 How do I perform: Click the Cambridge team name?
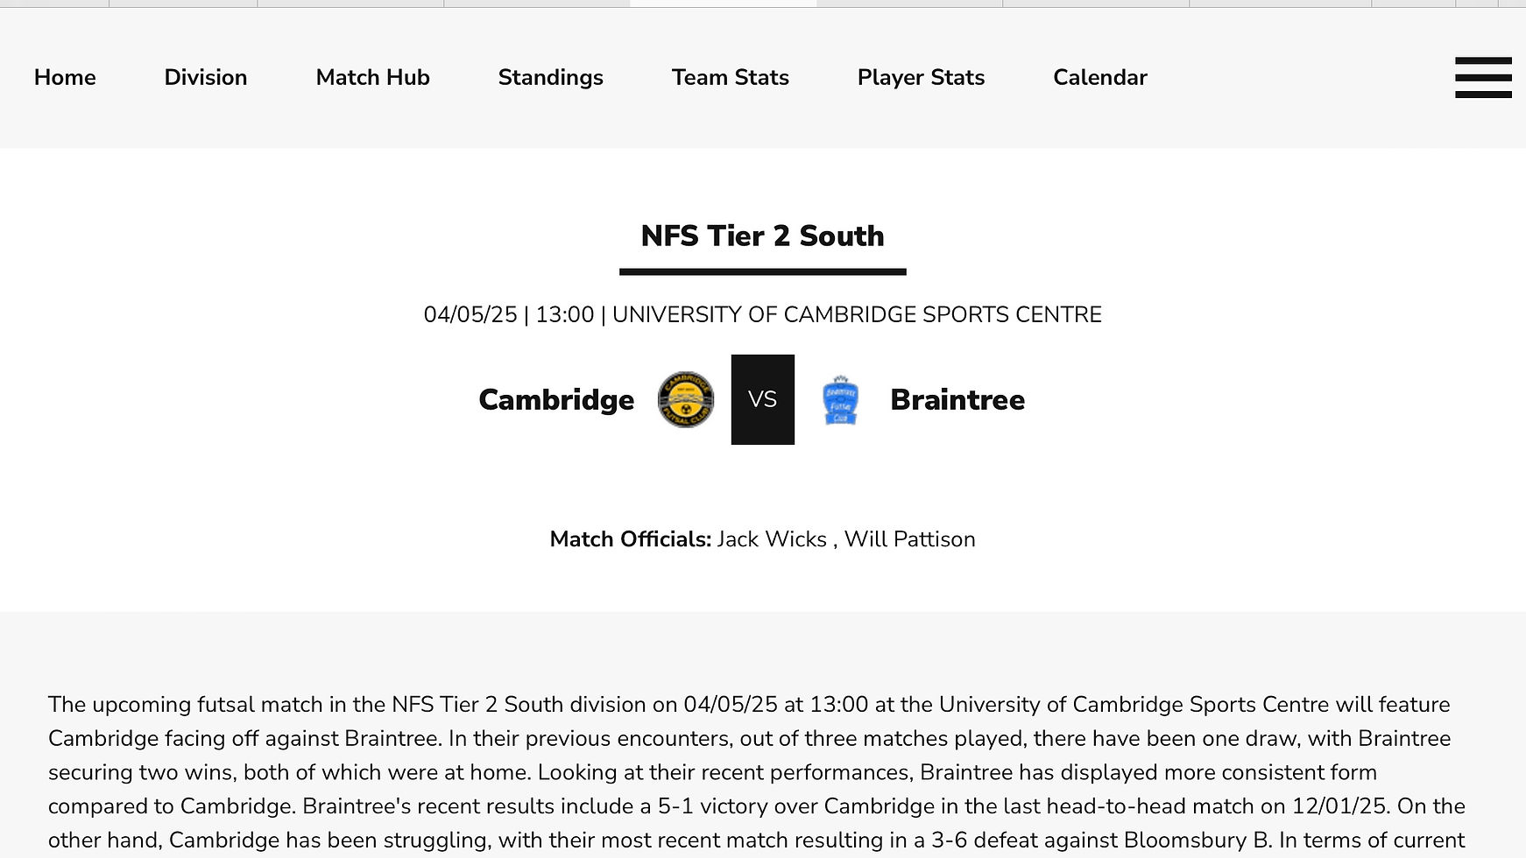tap(556, 399)
